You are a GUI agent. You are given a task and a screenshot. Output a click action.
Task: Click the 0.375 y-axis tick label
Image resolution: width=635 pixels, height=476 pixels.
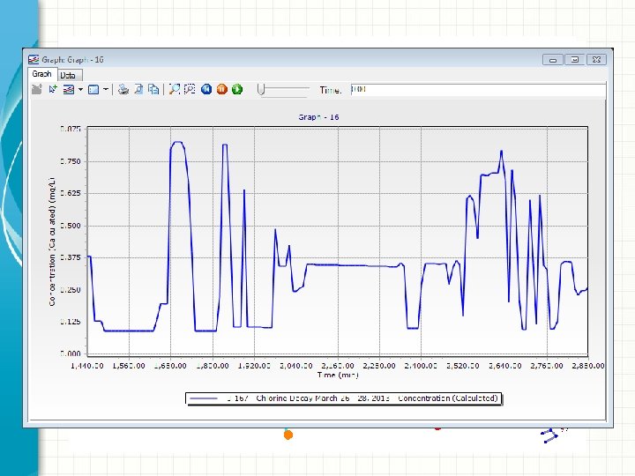click(x=71, y=257)
